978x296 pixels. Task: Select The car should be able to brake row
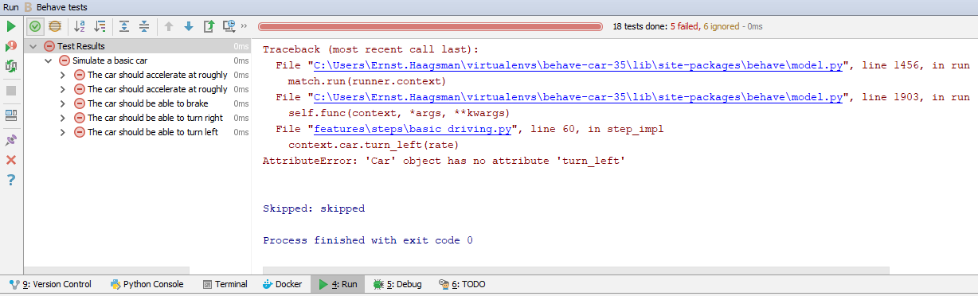coord(138,103)
